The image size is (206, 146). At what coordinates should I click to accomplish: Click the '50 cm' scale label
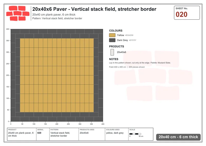point(141,136)
